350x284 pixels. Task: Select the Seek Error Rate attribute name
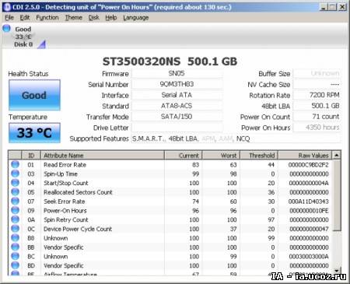click(65, 202)
